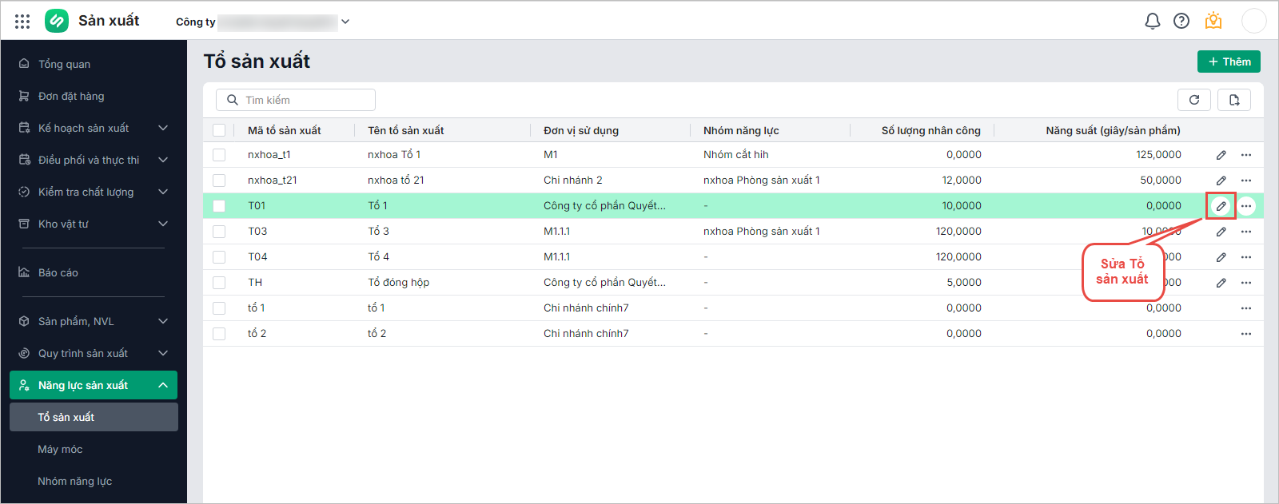Click the Thêm button

click(x=1229, y=62)
